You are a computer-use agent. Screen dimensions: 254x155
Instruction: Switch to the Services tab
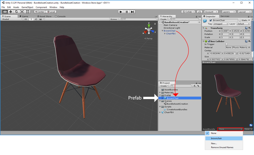coord(225,16)
